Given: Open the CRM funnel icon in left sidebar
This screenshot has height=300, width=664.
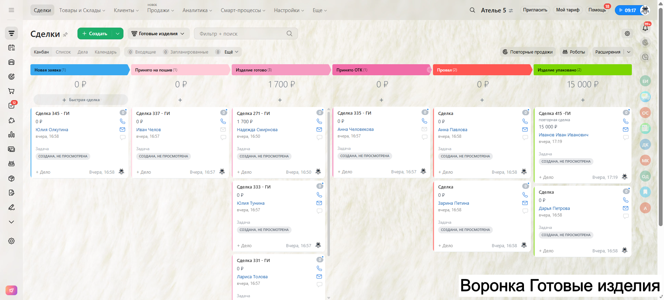Looking at the screenshot, I should 11,33.
